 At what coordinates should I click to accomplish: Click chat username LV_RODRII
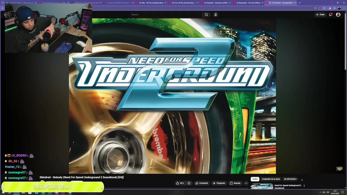pos(19,156)
